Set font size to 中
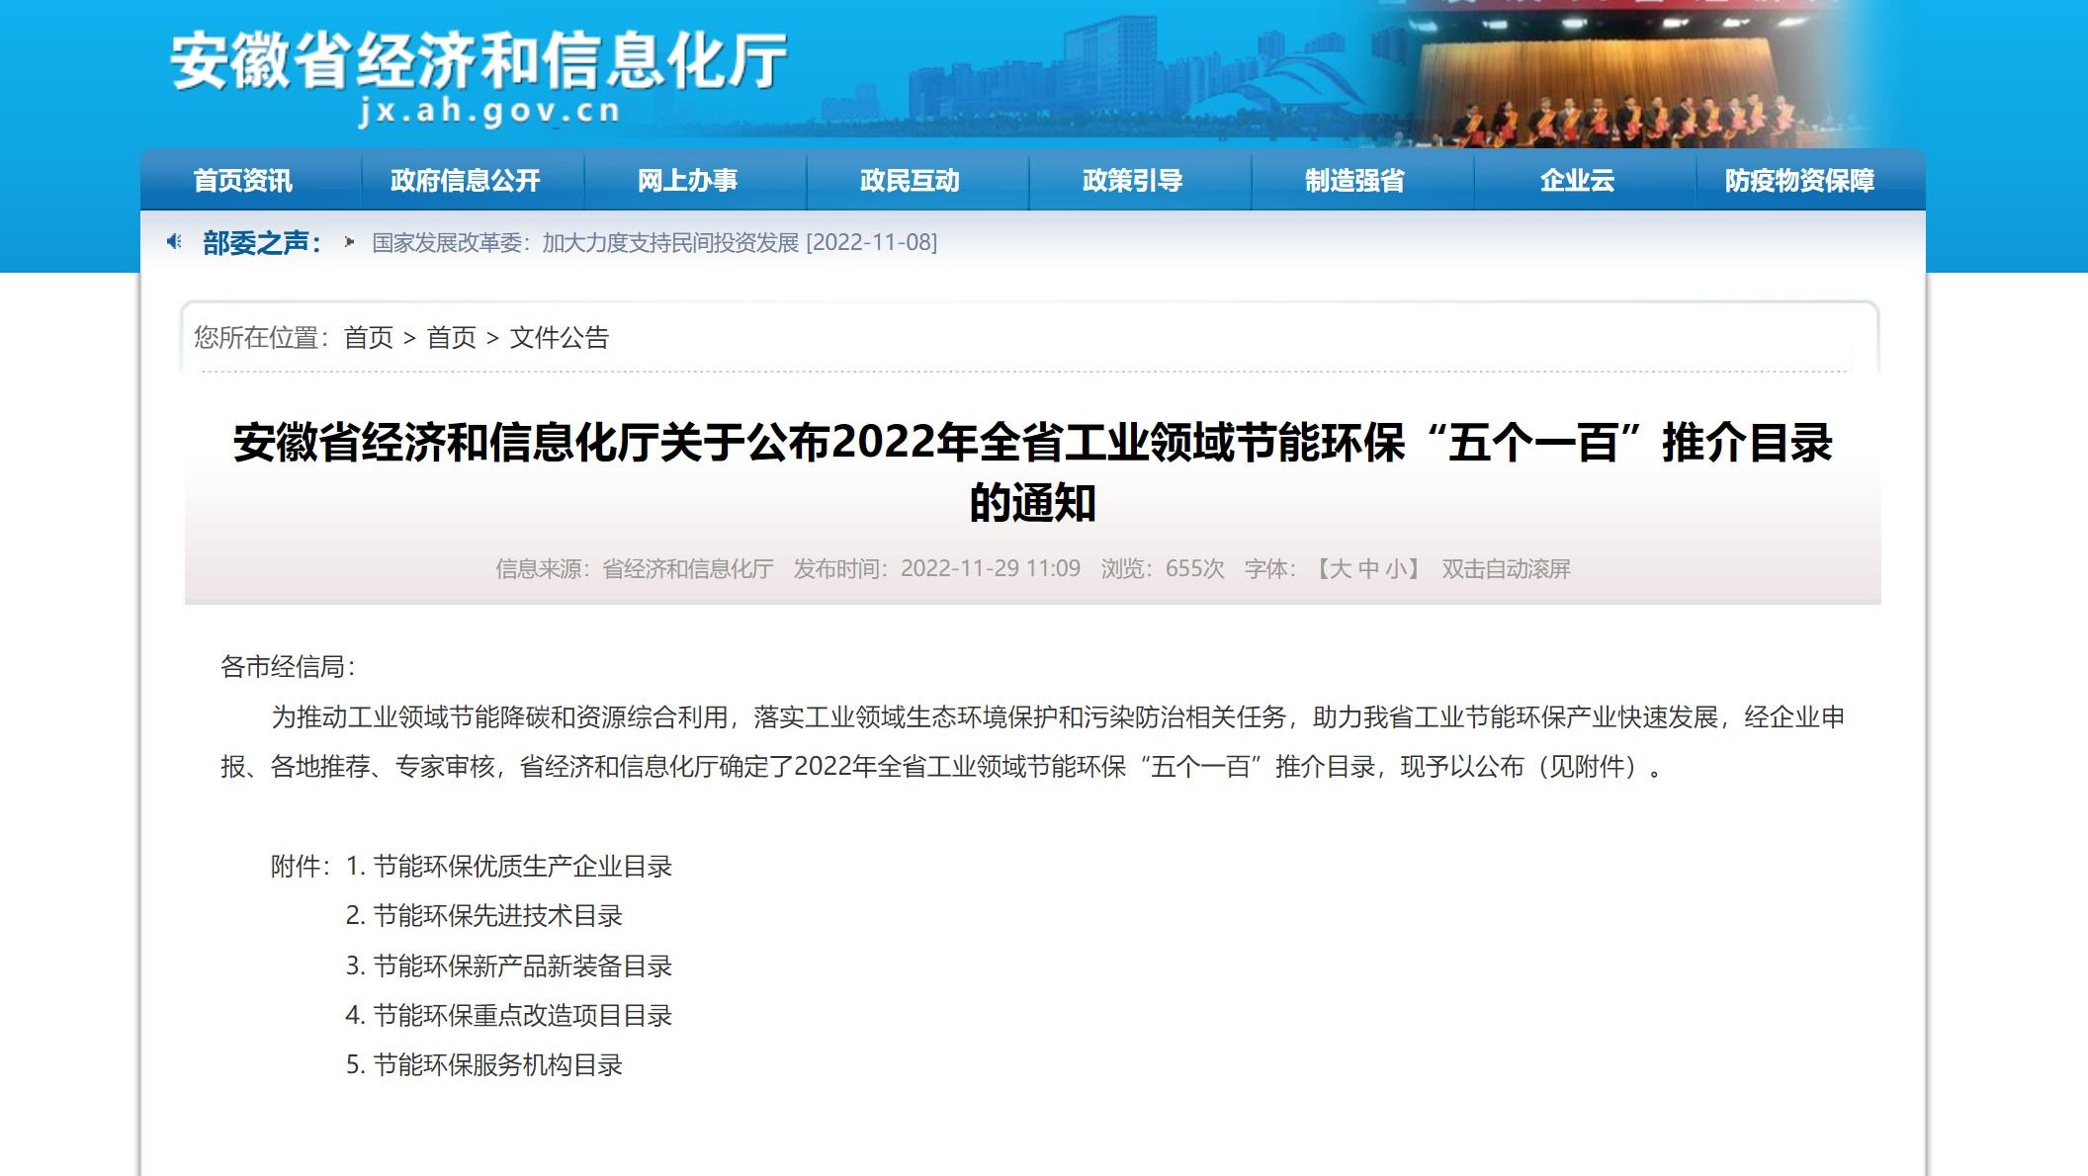Viewport: 2088px width, 1176px height. coord(1368,569)
